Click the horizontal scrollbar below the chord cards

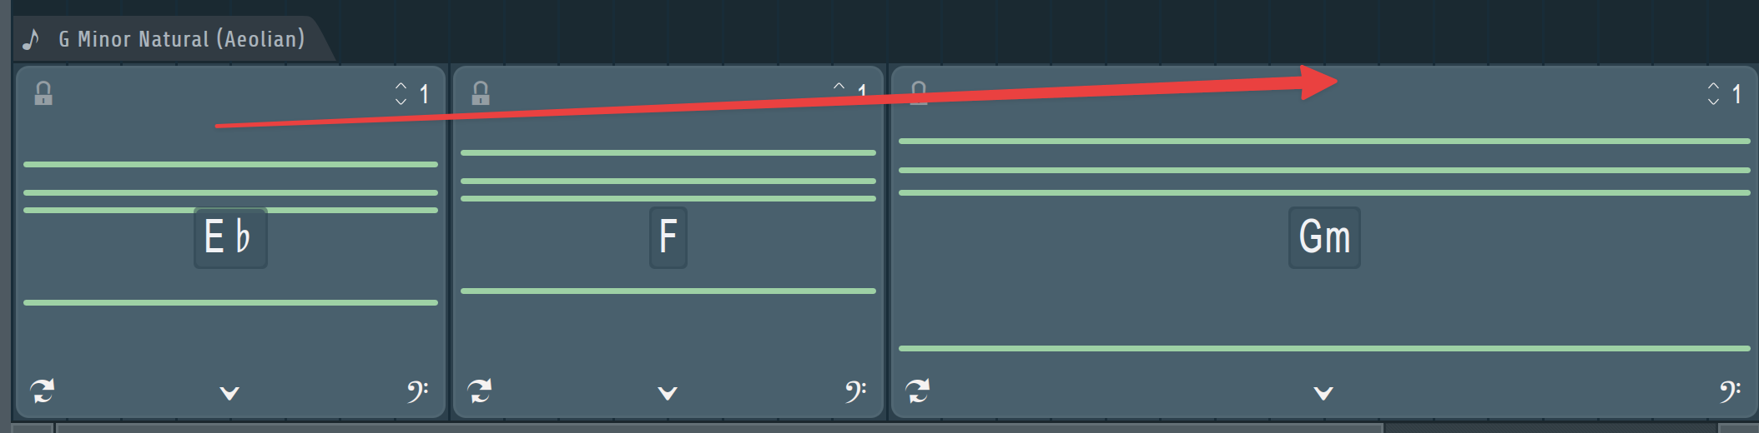(x=718, y=428)
